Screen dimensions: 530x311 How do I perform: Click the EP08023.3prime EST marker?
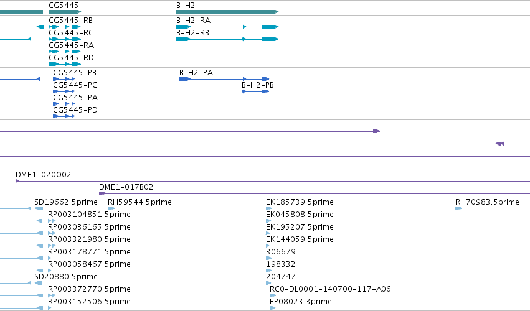[272, 308]
